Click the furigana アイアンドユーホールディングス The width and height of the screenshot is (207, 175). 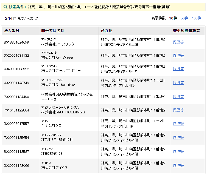coord(60,108)
